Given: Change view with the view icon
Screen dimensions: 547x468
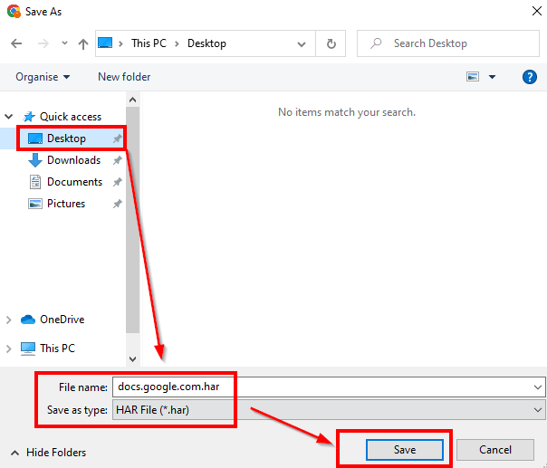Looking at the screenshot, I should click(473, 76).
